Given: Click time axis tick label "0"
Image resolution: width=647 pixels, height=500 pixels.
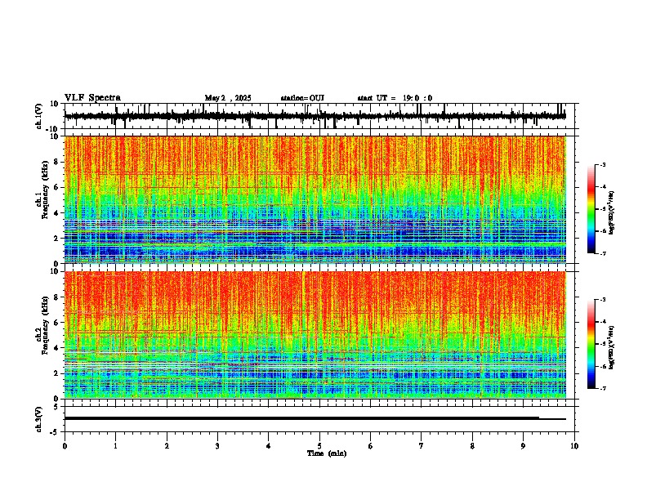Looking at the screenshot, I should [x=65, y=446].
